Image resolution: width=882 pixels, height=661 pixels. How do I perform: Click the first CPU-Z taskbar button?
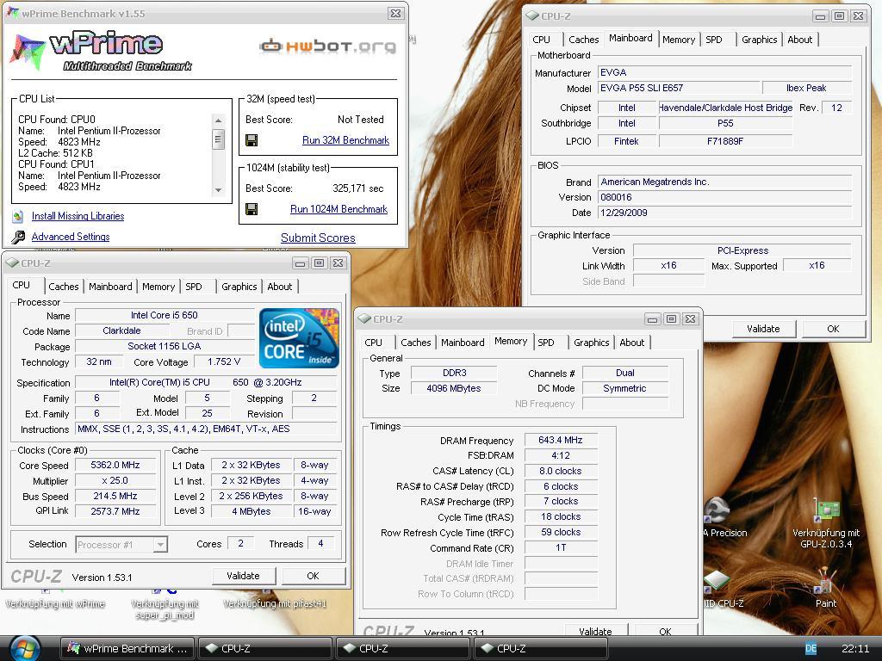[x=264, y=648]
